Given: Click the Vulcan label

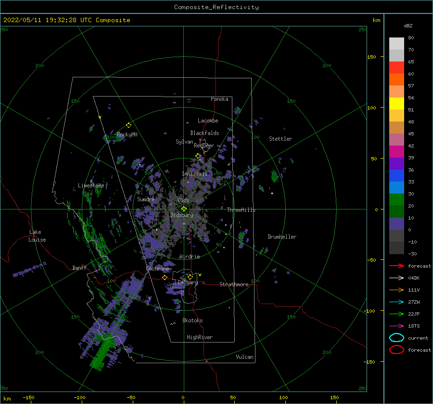Looking at the screenshot, I should (245, 357).
